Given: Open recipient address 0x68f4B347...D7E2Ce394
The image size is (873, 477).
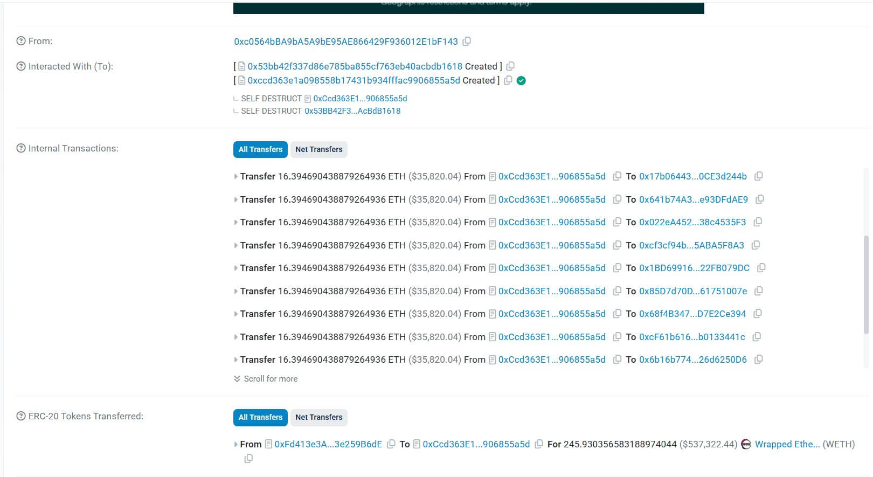Looking at the screenshot, I should tap(692, 314).
